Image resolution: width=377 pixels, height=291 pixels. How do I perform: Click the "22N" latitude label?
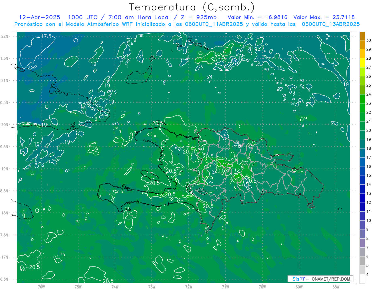(5, 36)
